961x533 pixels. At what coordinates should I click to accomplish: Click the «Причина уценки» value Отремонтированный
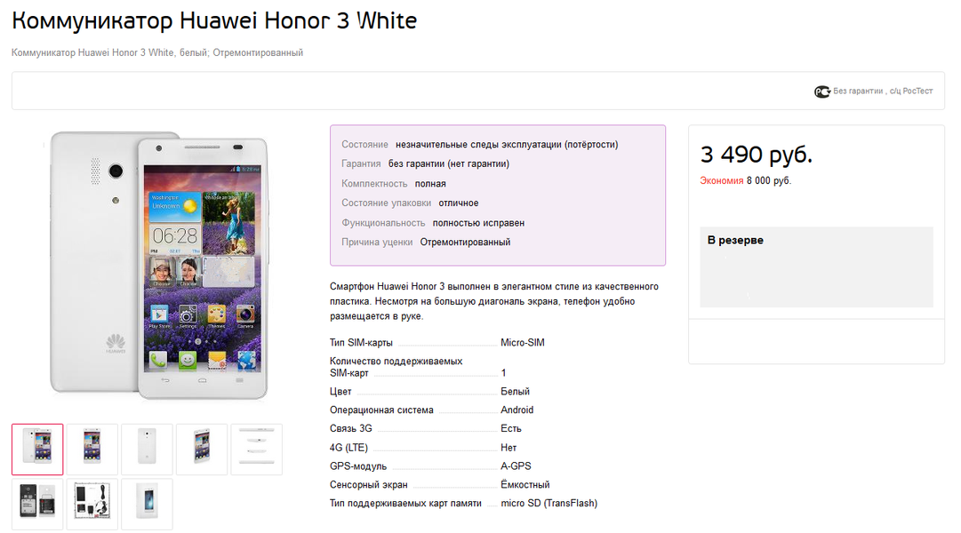point(465,242)
